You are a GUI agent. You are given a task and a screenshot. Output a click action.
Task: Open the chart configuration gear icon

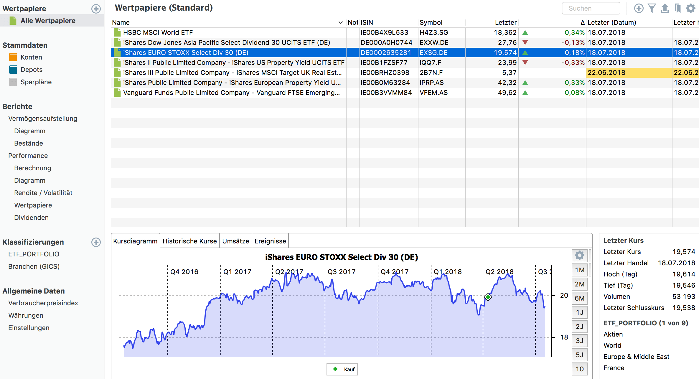coord(579,255)
